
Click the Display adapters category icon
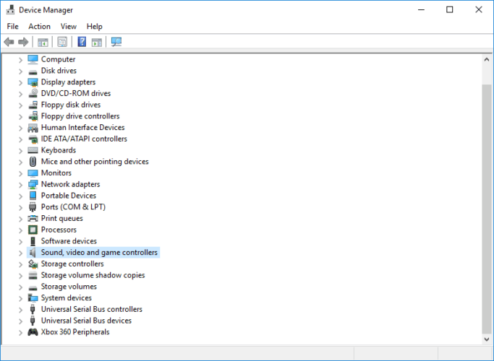(x=33, y=82)
